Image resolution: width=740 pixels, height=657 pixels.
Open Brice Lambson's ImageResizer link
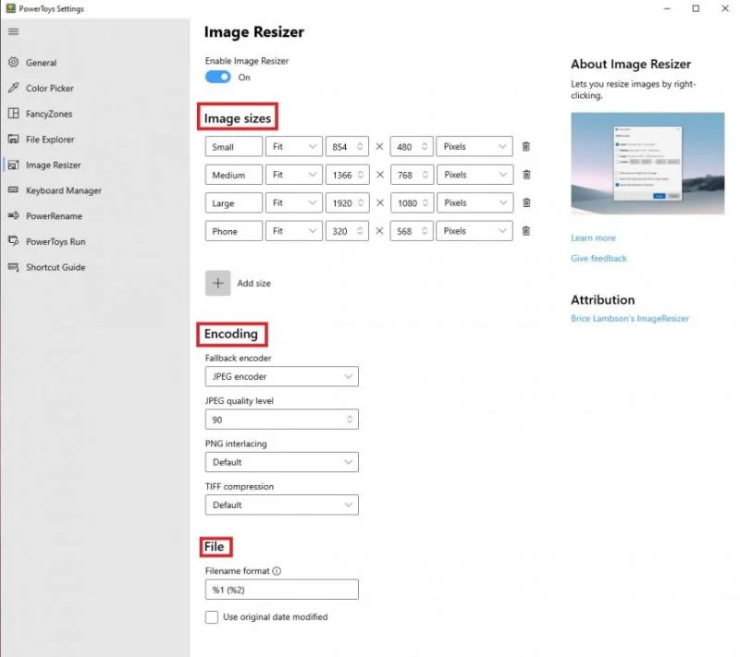pyautogui.click(x=630, y=319)
